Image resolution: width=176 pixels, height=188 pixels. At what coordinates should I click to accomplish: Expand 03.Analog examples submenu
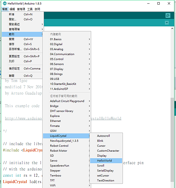click(x=67, y=49)
